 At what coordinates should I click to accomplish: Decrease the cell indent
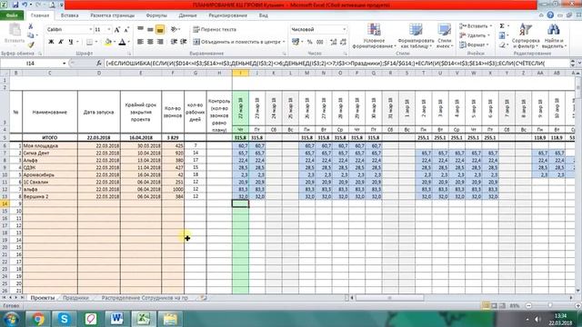pyautogui.click(x=174, y=42)
